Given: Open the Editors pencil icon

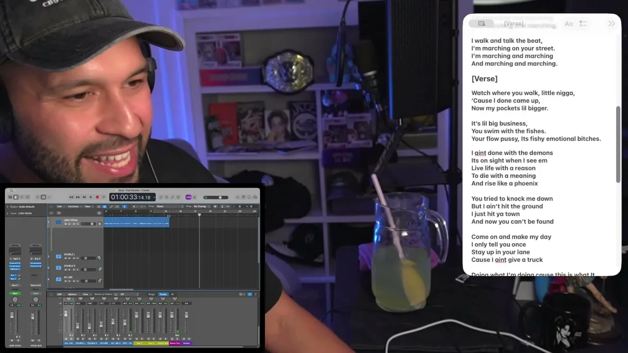Looking at the screenshot, I should (49, 197).
